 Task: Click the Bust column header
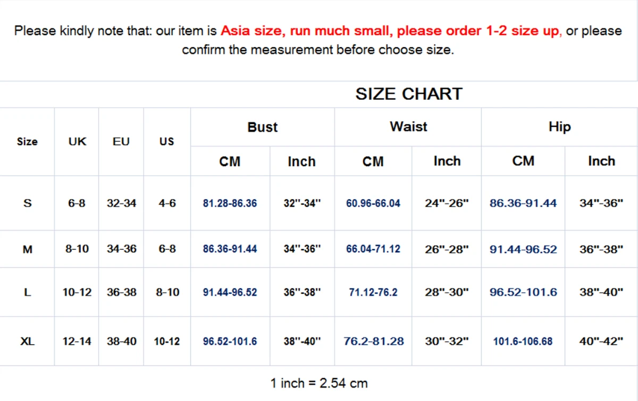262,127
